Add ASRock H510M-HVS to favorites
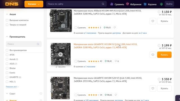 [153, 21]
